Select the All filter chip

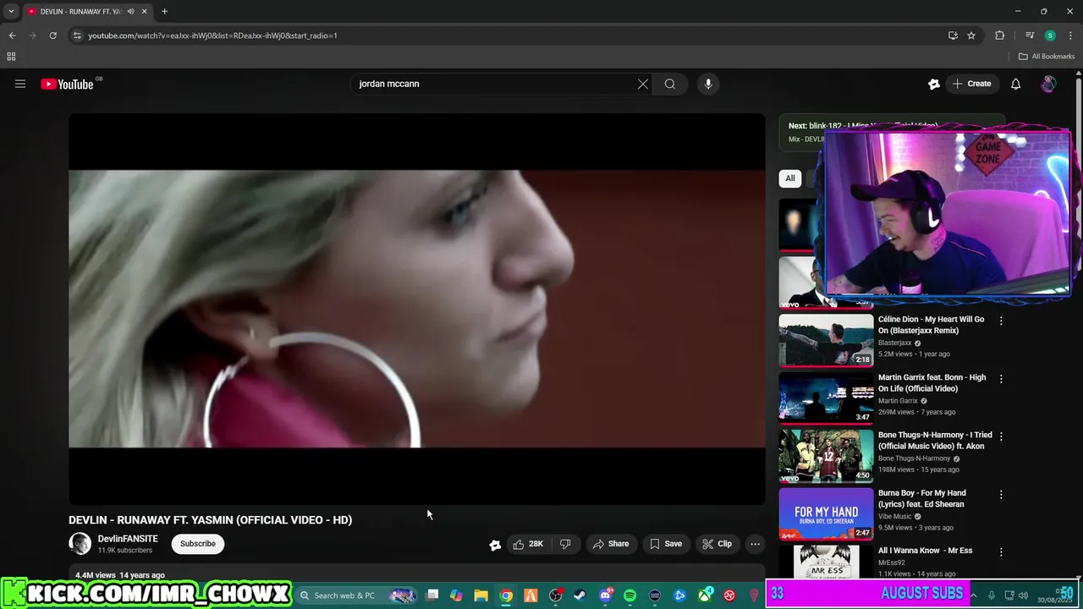pos(790,178)
